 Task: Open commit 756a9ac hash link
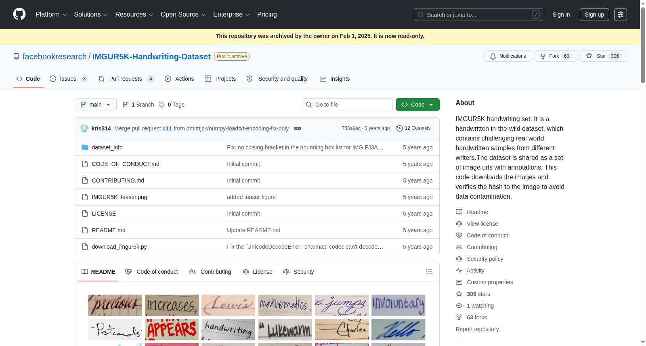351,128
